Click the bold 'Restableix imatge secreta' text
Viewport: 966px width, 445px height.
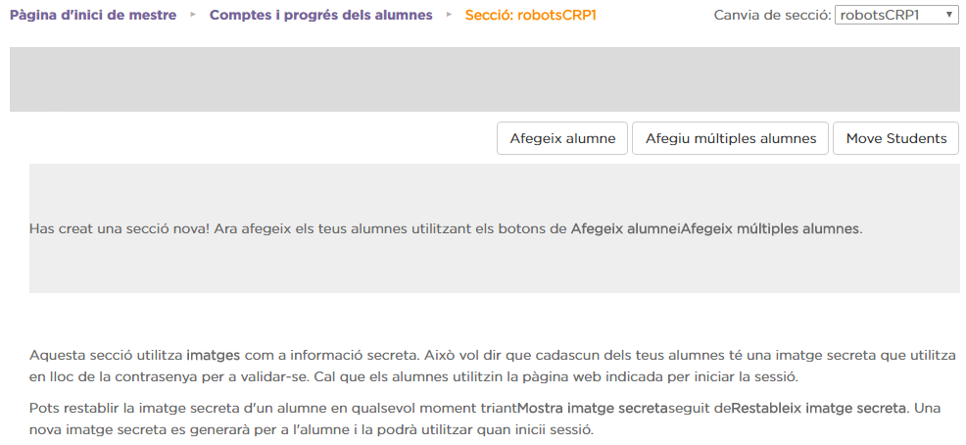pyautogui.click(x=819, y=408)
